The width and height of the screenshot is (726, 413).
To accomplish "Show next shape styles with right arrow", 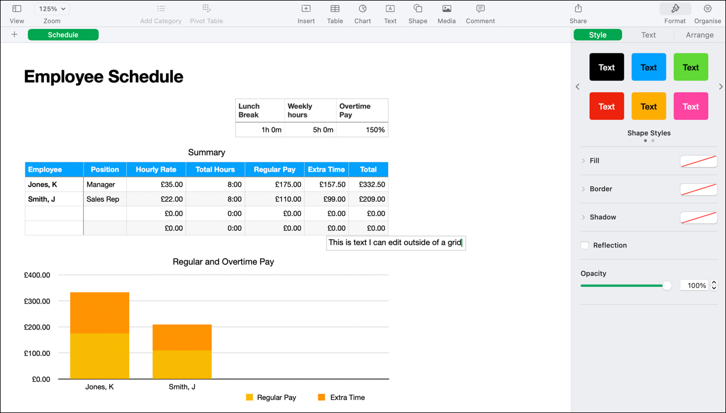I will click(x=720, y=87).
